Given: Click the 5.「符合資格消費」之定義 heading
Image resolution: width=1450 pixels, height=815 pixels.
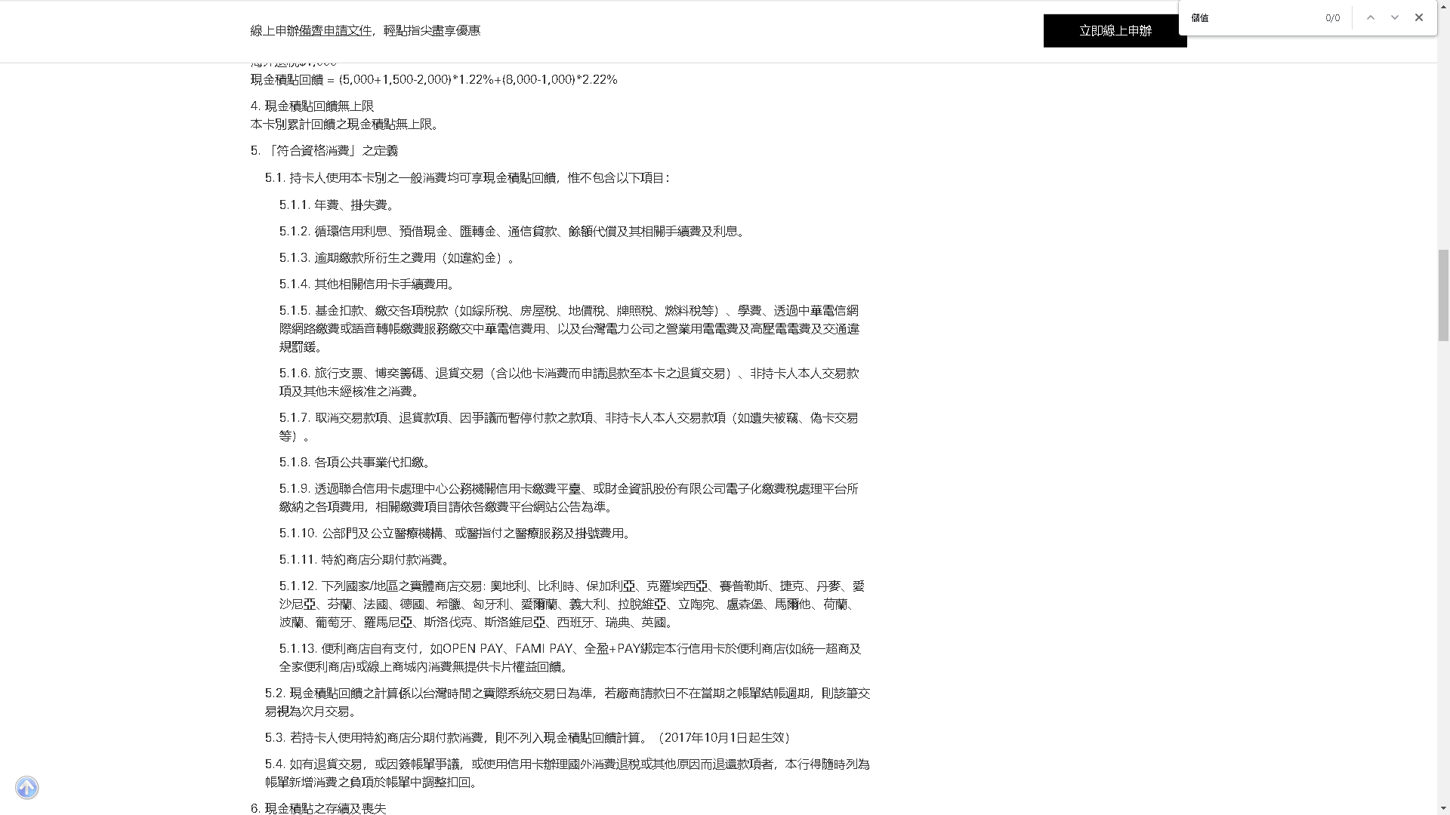Looking at the screenshot, I should 324,151.
